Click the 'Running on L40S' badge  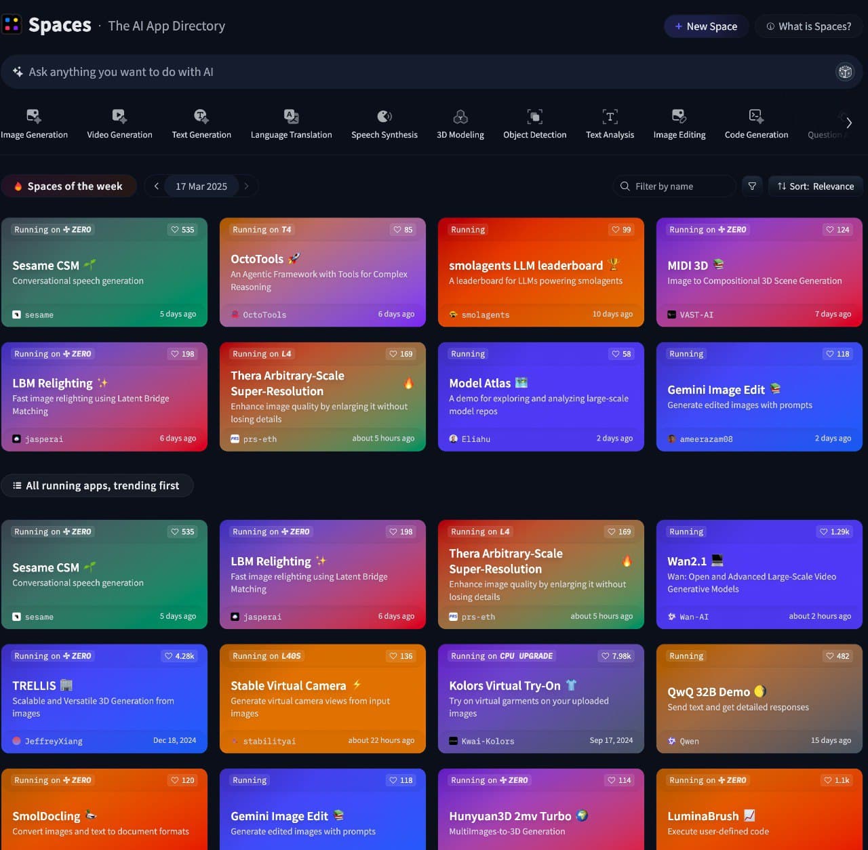point(267,656)
